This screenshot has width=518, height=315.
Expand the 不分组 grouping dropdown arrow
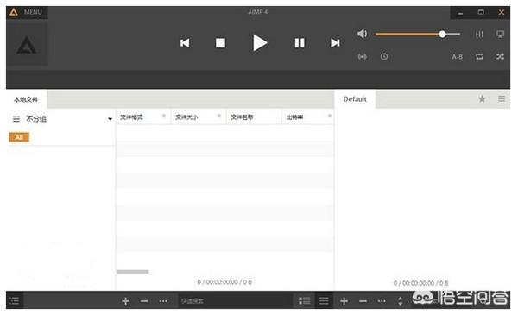coord(110,119)
